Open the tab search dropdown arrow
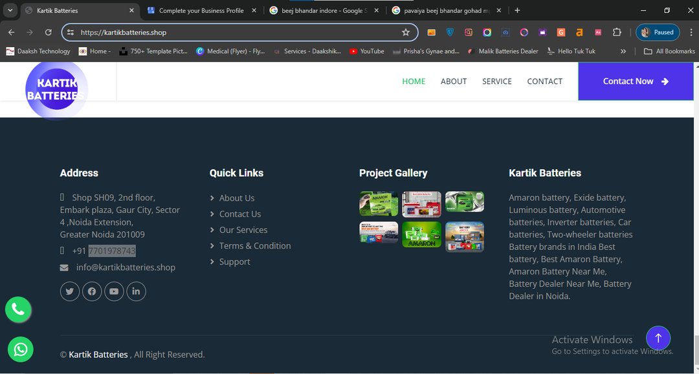 pyautogui.click(x=10, y=10)
